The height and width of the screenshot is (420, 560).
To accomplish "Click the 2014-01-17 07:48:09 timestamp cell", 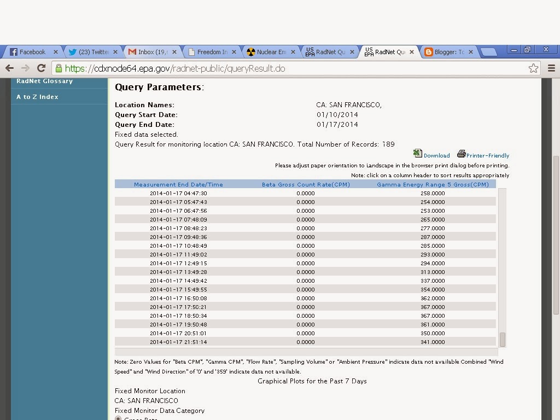I will click(x=178, y=219).
